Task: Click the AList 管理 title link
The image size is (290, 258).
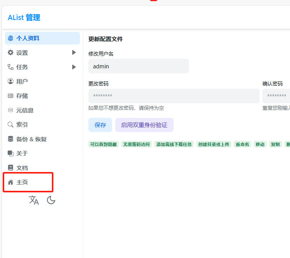Action: (x=24, y=18)
